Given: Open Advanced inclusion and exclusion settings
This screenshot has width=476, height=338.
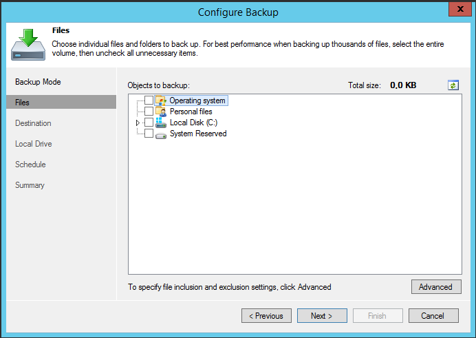Looking at the screenshot, I should [436, 286].
